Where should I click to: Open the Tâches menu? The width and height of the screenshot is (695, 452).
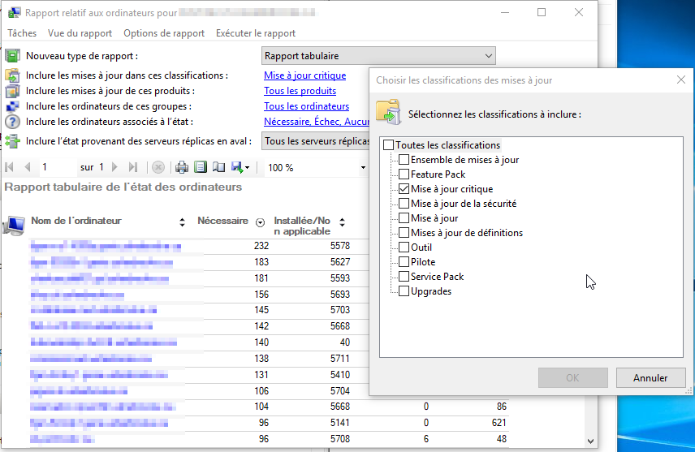coord(22,33)
